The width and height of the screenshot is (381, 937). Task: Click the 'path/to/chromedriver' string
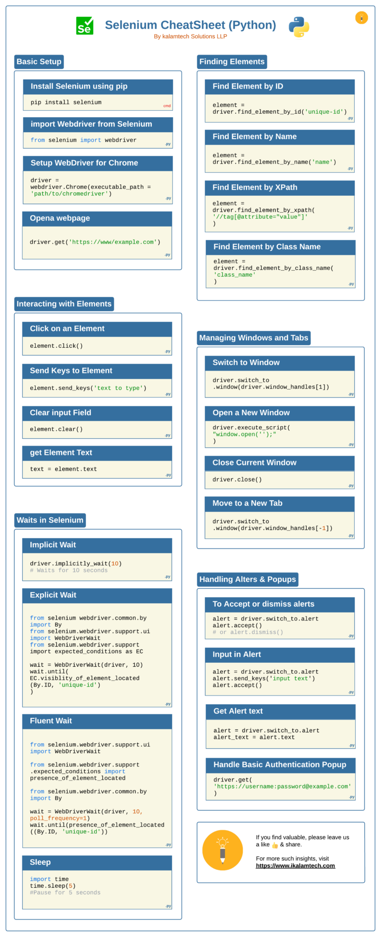point(69,194)
